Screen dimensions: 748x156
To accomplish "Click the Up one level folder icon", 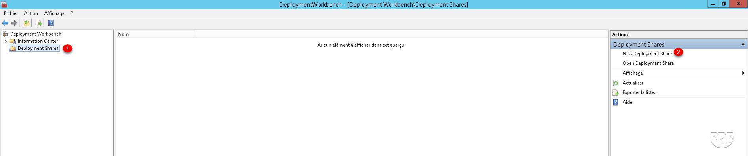I will 27,23.
